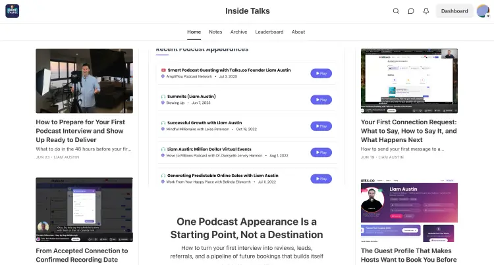Viewport: 494px width, 265px height.
Task: Open 'Your First Connection Request' article title
Action: [x=408, y=131]
